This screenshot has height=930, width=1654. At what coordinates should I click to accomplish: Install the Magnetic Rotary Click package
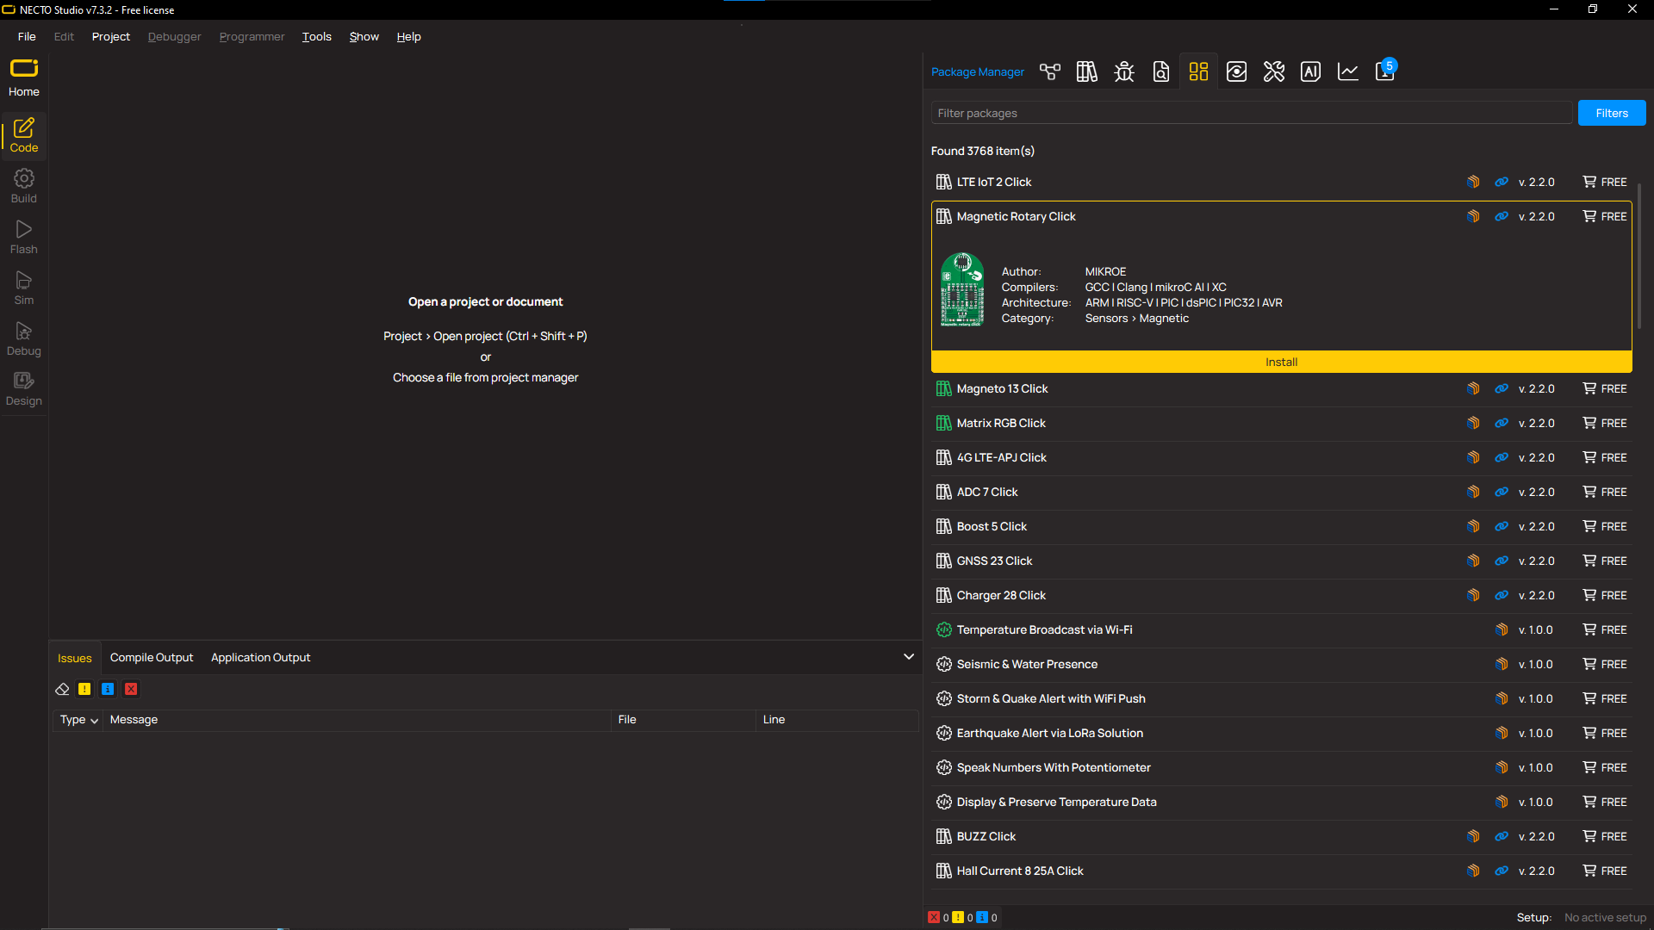(1281, 362)
